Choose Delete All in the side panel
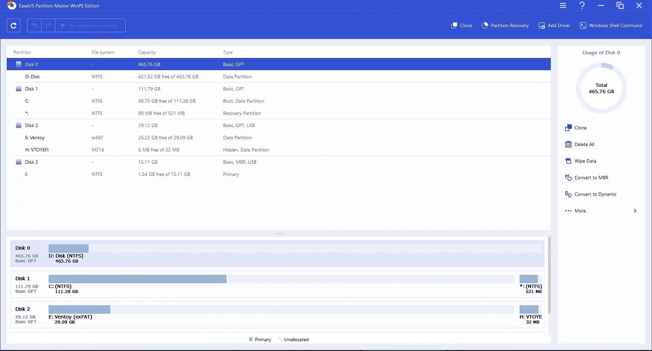The height and width of the screenshot is (351, 652). pos(580,144)
